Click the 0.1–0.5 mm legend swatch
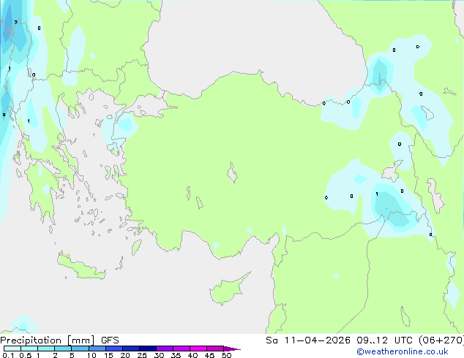Image resolution: width=464 pixels, height=358 pixels. 12,349
